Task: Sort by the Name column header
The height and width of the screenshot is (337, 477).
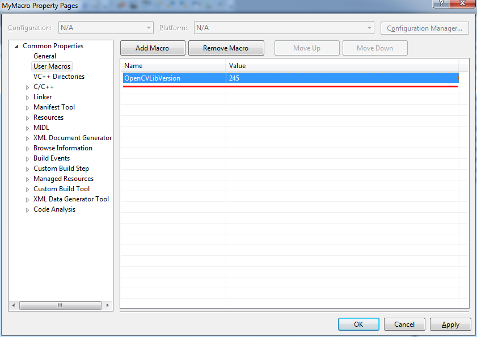Action: (x=173, y=66)
